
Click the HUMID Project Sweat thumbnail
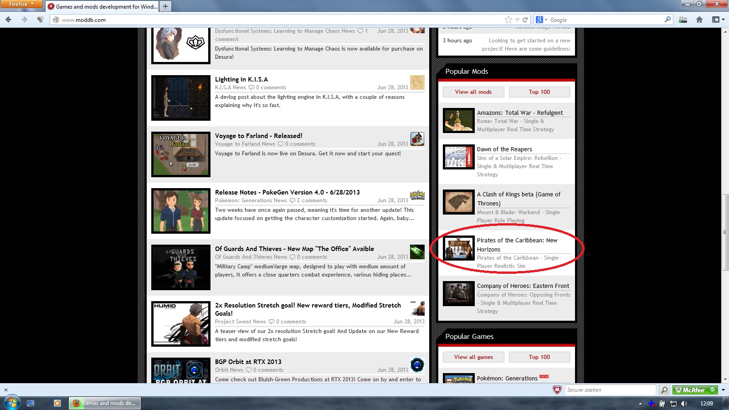[x=181, y=324]
